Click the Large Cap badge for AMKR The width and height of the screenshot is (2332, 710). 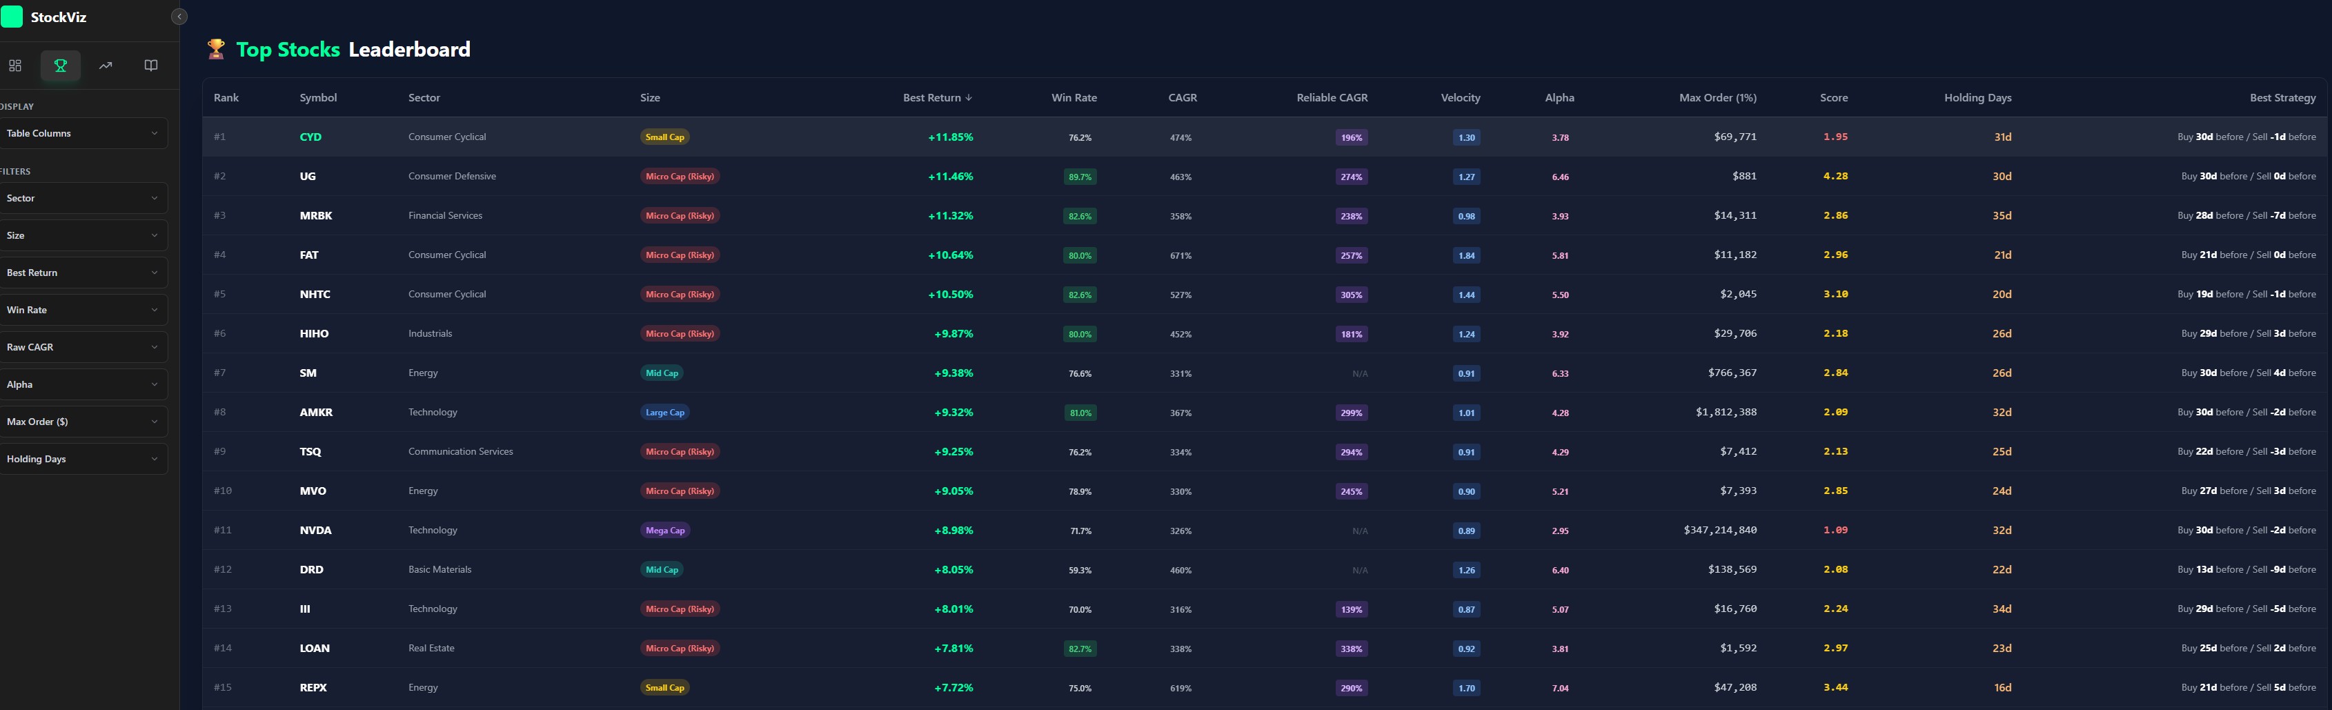pos(664,413)
